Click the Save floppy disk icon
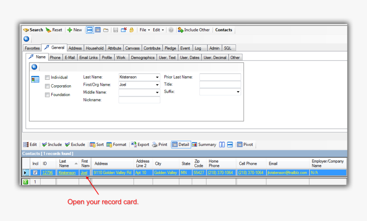367x221 pixels. (116, 30)
